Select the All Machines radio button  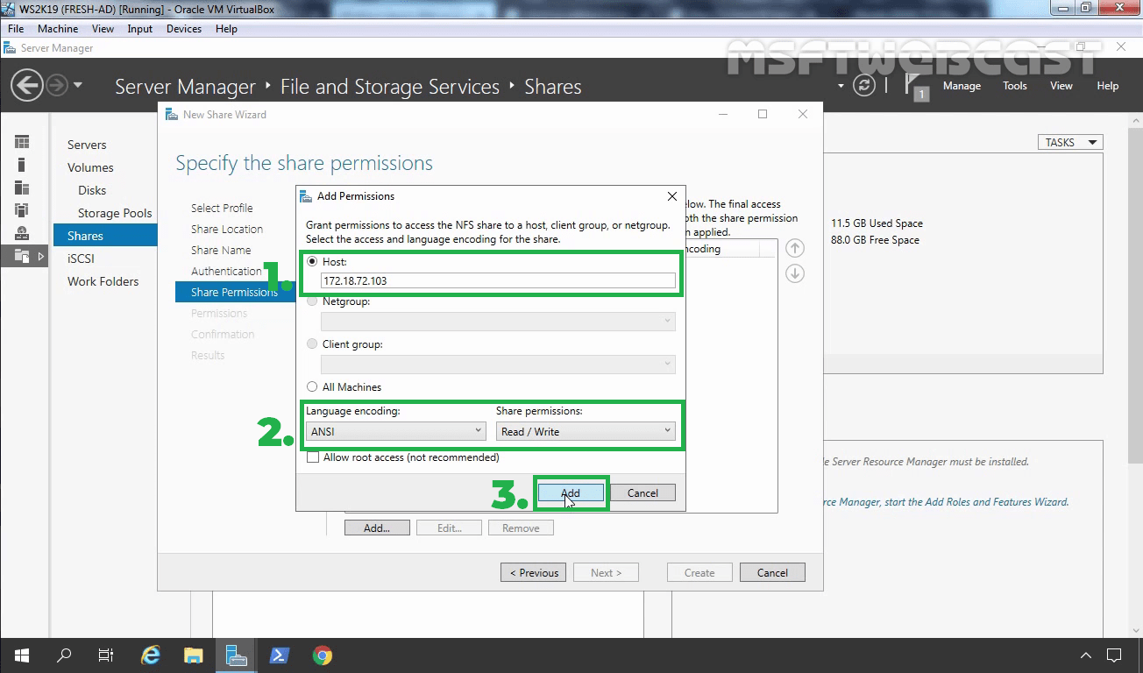pos(312,386)
